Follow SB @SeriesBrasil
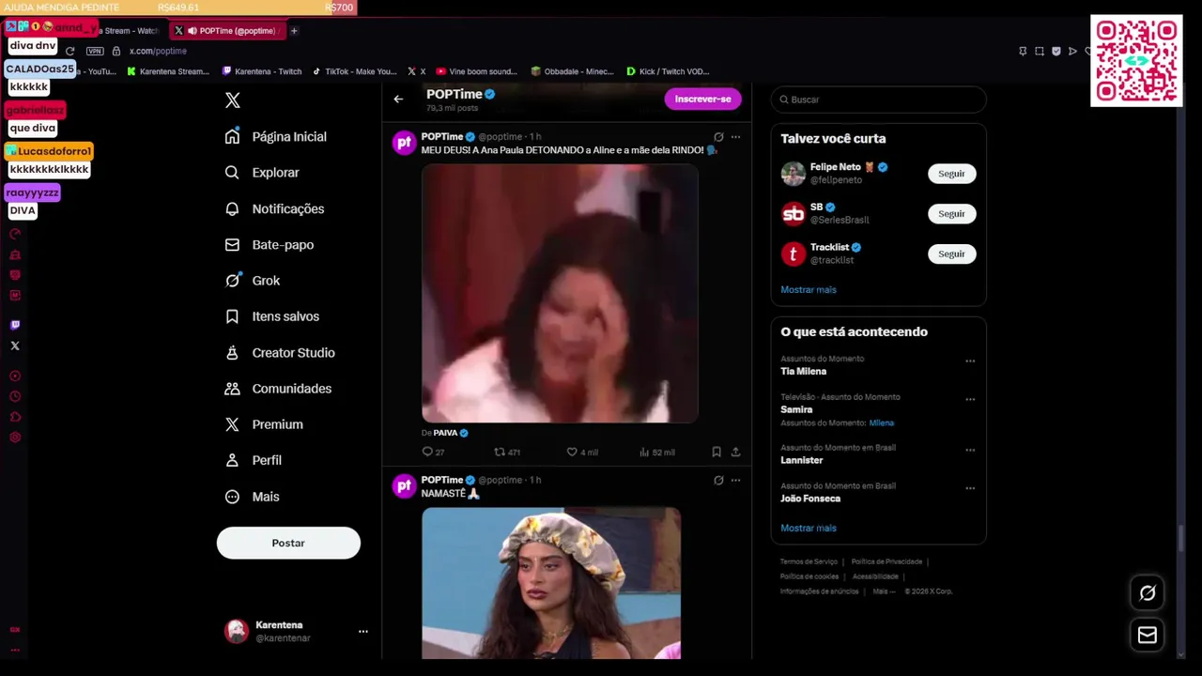The width and height of the screenshot is (1202, 676). coord(951,214)
